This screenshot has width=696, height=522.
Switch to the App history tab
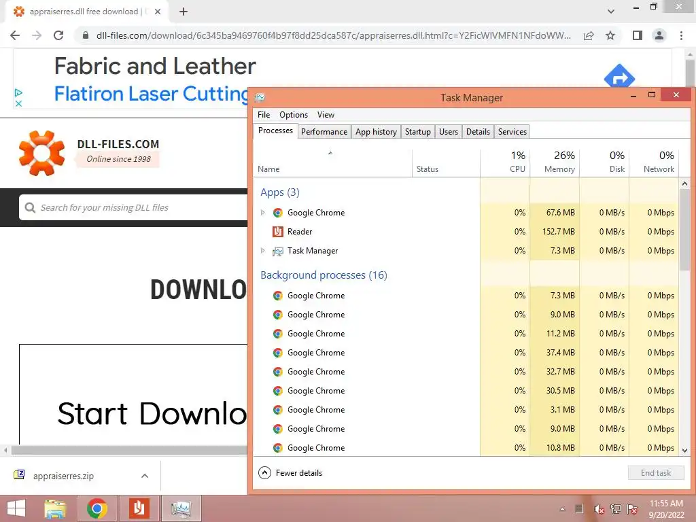pos(376,132)
